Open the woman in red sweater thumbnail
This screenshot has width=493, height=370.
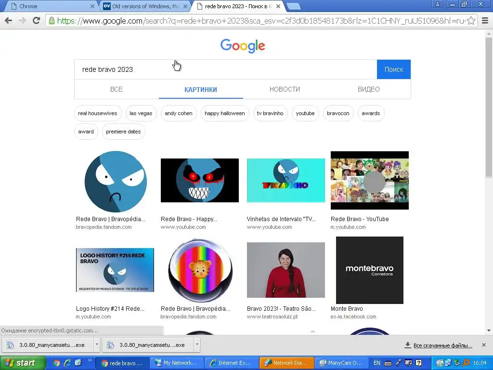[x=286, y=270]
